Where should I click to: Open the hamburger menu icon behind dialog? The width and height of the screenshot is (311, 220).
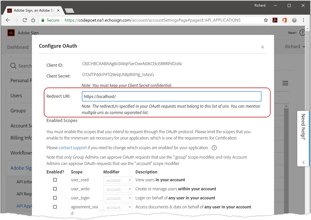pos(285,83)
